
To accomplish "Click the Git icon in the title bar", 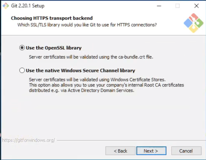I will tap(6, 6).
